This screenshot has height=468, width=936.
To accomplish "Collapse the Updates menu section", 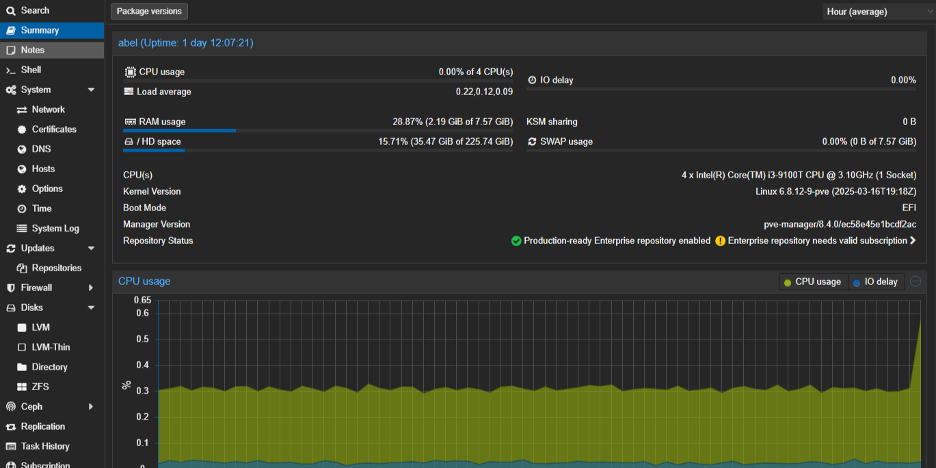I will coord(91,248).
